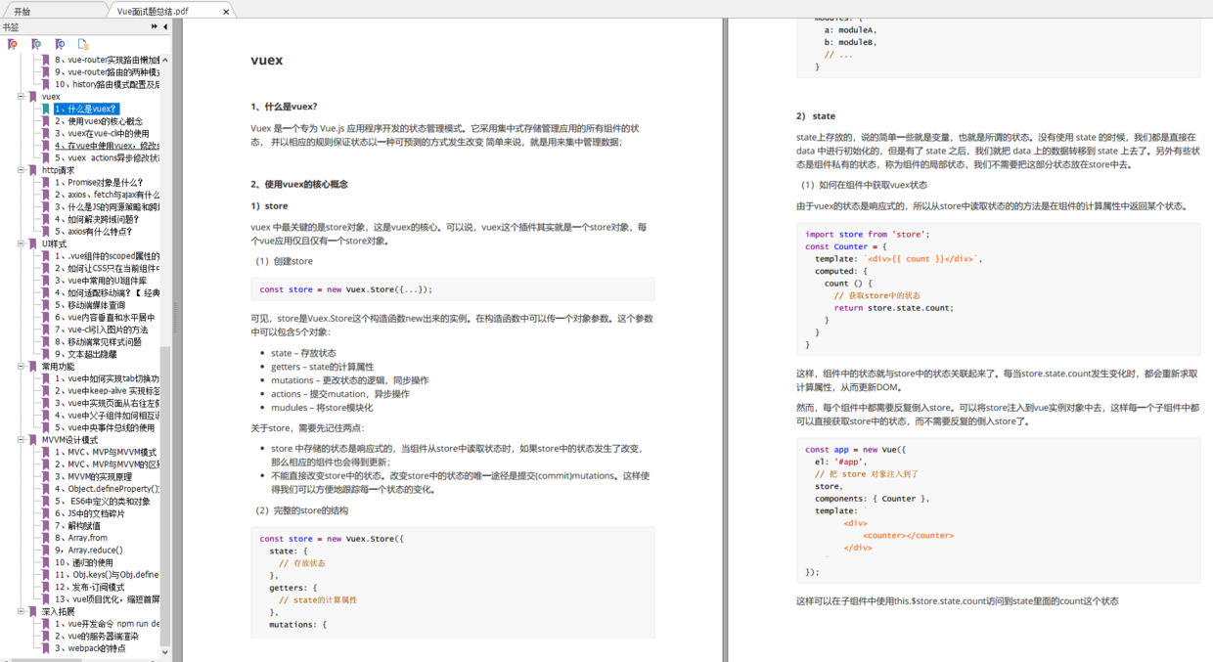Open bookmark 5、axios有什么特点?
Viewport: 1213px width, 662px height.
tap(94, 232)
